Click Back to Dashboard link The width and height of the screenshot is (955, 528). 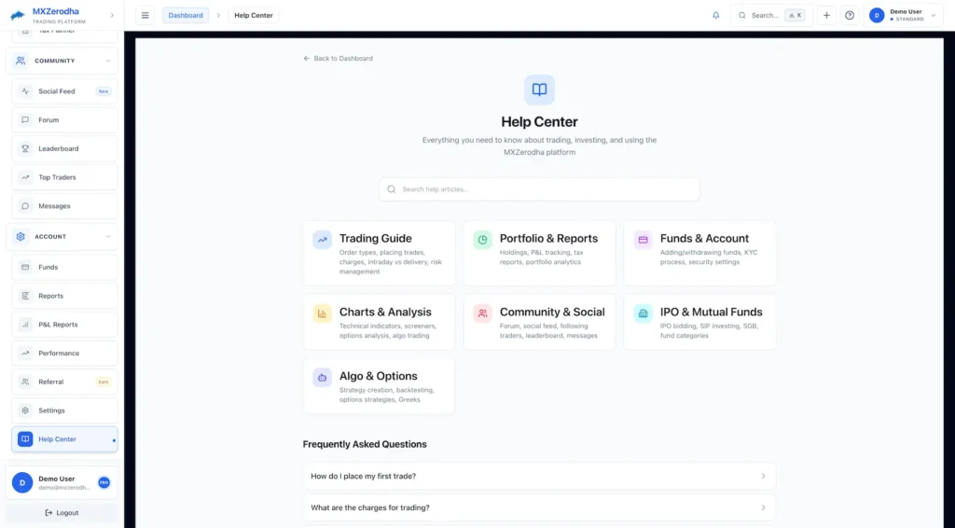click(x=338, y=59)
